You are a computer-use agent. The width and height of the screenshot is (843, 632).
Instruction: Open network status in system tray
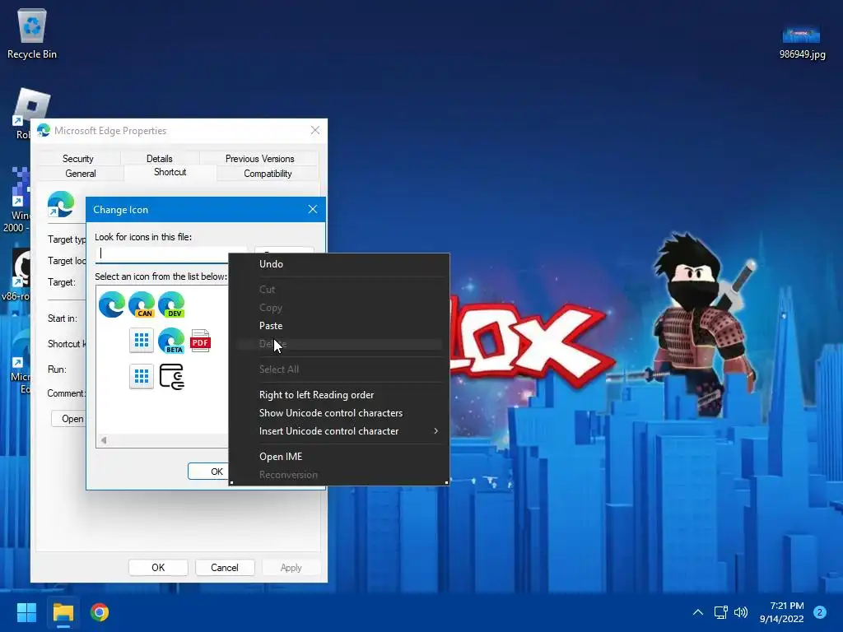[720, 612]
